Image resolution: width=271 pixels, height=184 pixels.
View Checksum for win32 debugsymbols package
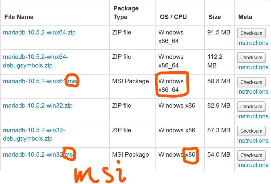point(251,131)
